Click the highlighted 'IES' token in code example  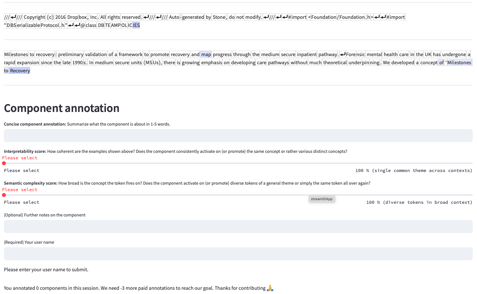[136, 25]
